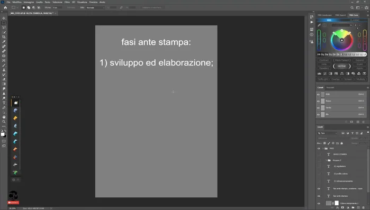Open the Filtro menu
Image resolution: width=370 pixels, height=210 pixels.
click(67, 2)
